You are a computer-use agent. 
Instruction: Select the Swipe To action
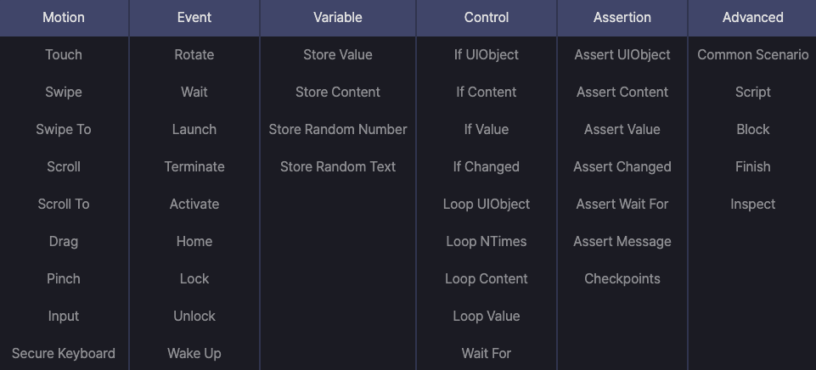pyautogui.click(x=64, y=129)
